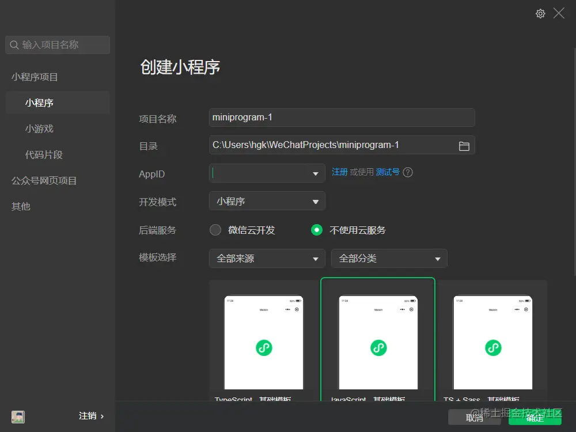
Task: Click the user avatar at the bottom left
Action: point(18,416)
